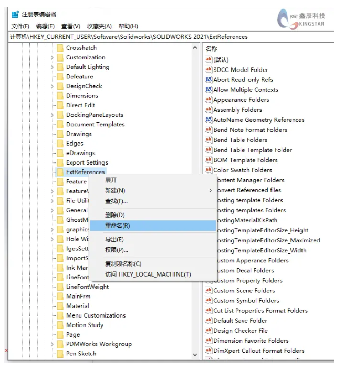This screenshot has width=344, height=367.
Task: Expand the File Utilities key arrow
Action: [52, 201]
